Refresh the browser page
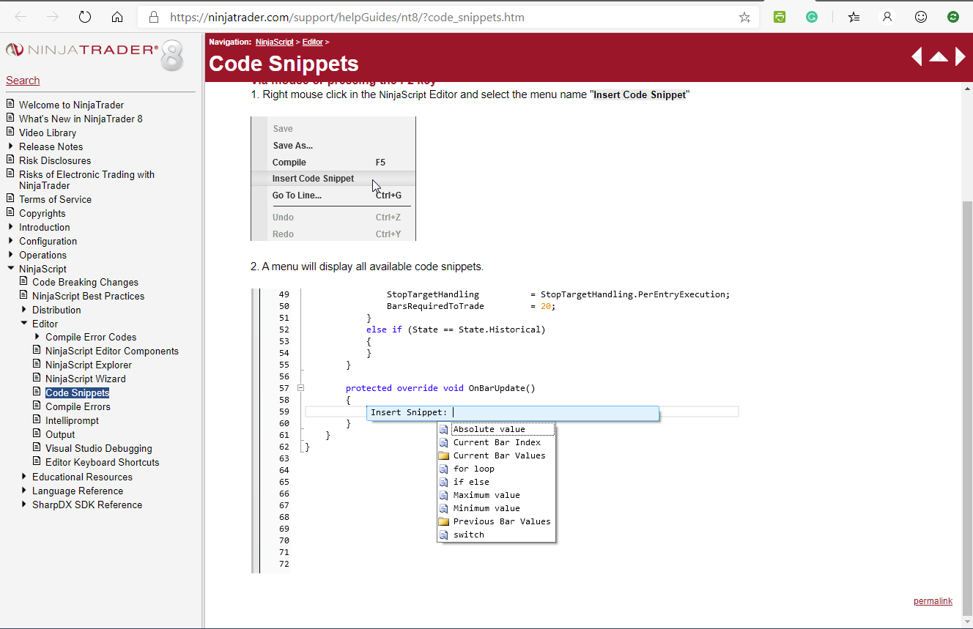This screenshot has height=629, width=973. pos(84,17)
